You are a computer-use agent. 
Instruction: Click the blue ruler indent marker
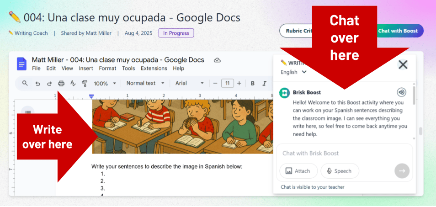(x=91, y=96)
